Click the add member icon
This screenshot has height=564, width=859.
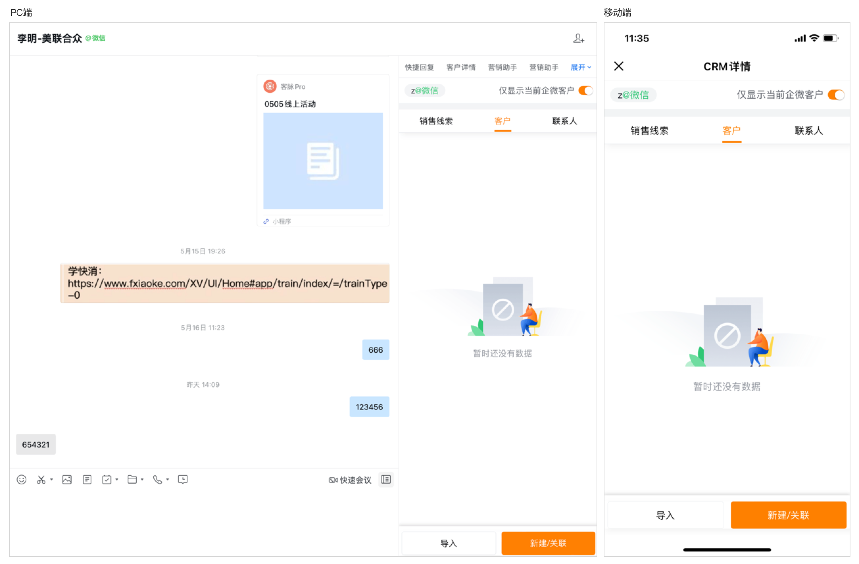click(578, 38)
